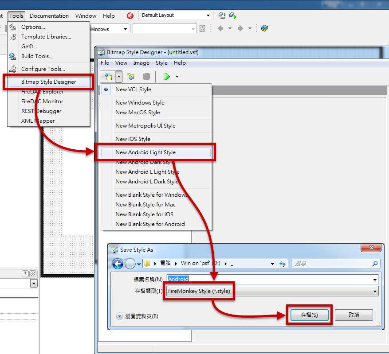Screen dimensions: 389x354
Task: Choose New Android L Light Style
Action: 156,171
